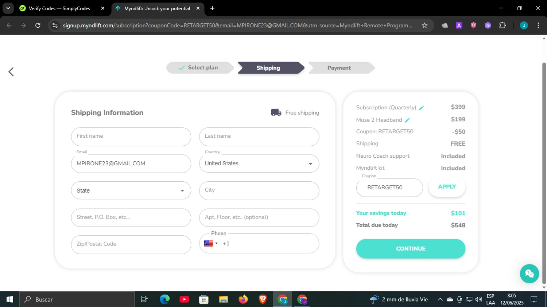
Task: Open the State dropdown
Action: point(131,190)
